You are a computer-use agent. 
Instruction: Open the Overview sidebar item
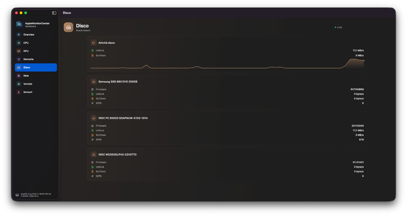36,35
